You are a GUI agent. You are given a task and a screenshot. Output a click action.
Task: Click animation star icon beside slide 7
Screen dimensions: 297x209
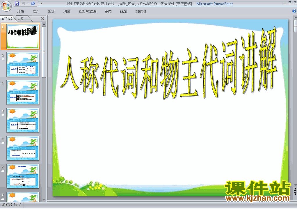tap(3, 199)
